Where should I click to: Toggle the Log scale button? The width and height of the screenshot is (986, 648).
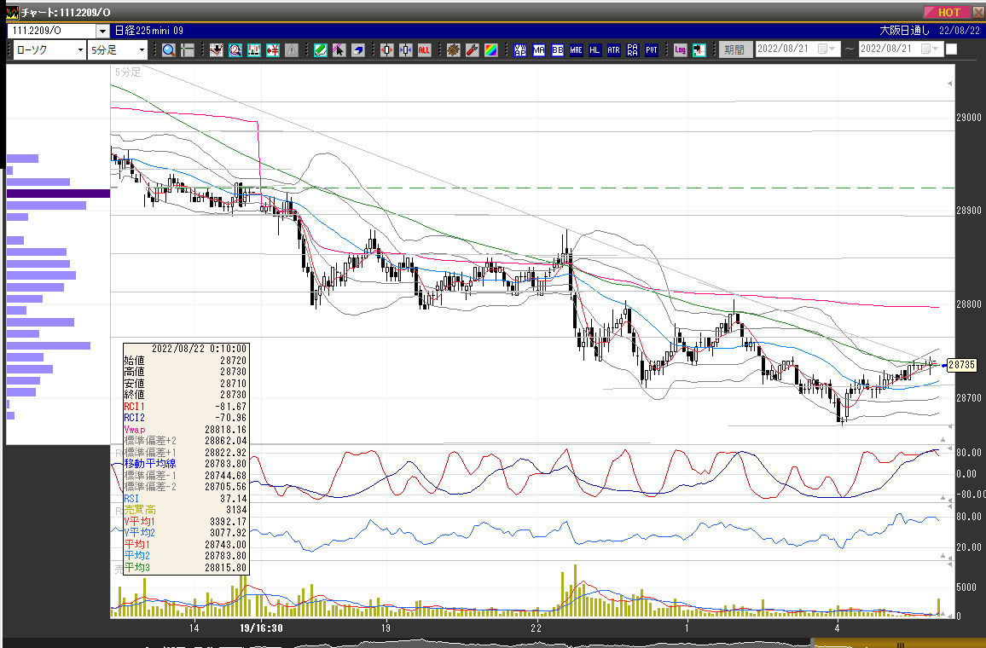click(x=680, y=50)
